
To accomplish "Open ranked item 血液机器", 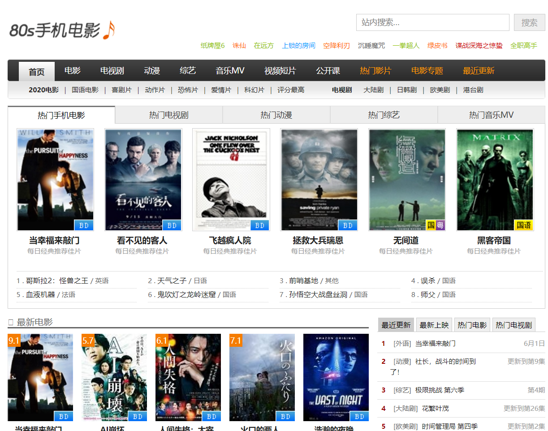I will pyautogui.click(x=40, y=295).
